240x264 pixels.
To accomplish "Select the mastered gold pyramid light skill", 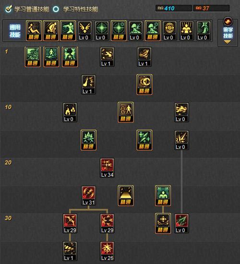I will 126,196.
